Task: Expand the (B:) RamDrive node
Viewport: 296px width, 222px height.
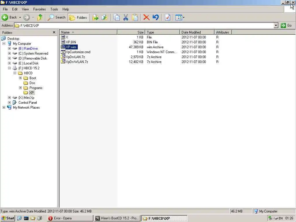Action: pyautogui.click(x=9, y=49)
